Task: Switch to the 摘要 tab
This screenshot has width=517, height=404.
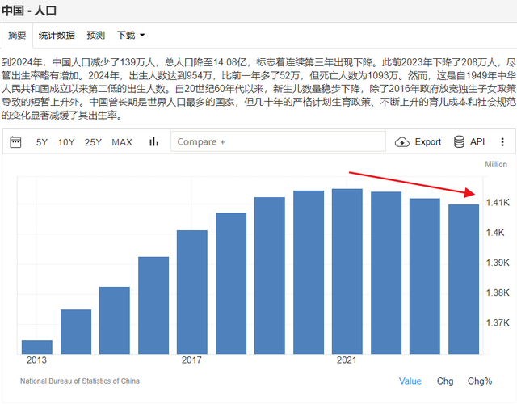Action: pos(17,36)
